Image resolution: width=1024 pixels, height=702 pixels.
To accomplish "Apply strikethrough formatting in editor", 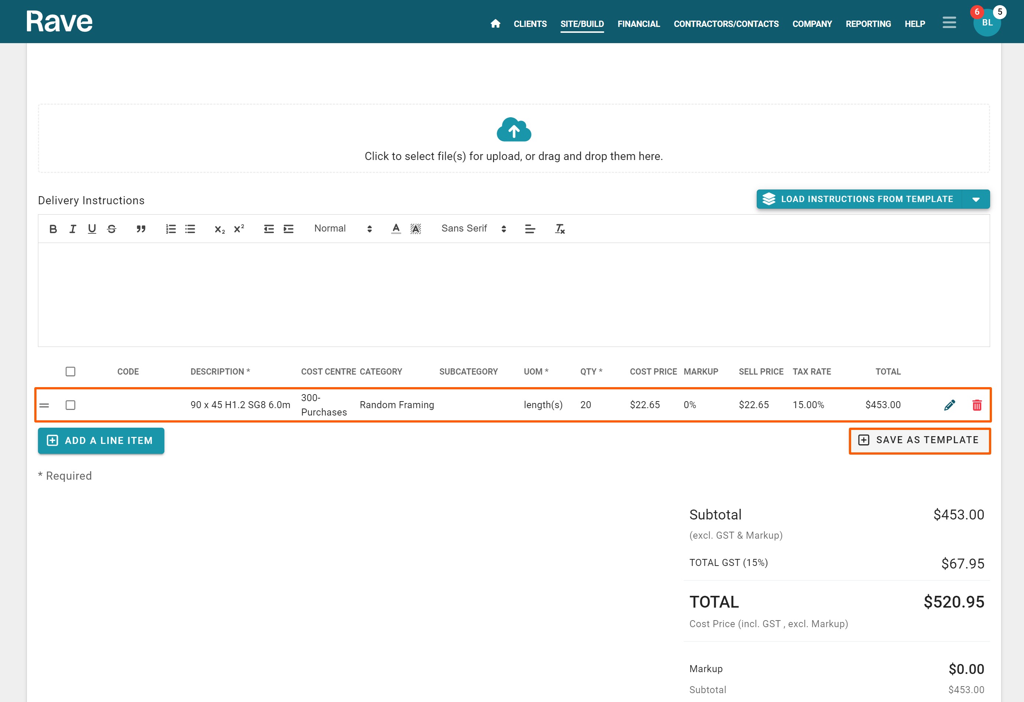I will coord(111,229).
